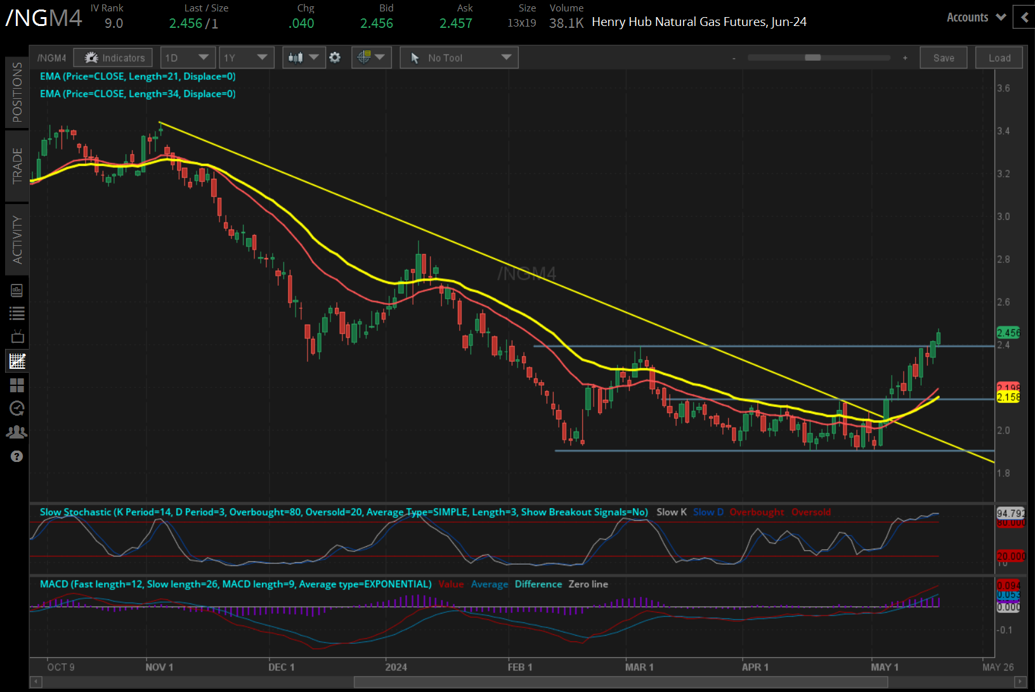Click the help question mark icon
Image resolution: width=1035 pixels, height=692 pixels.
pos(17,456)
